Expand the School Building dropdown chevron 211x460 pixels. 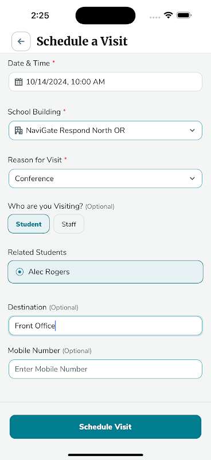pyautogui.click(x=192, y=131)
